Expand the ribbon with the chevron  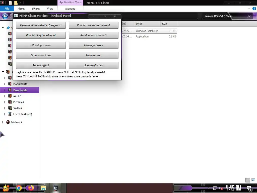coord(249,9)
